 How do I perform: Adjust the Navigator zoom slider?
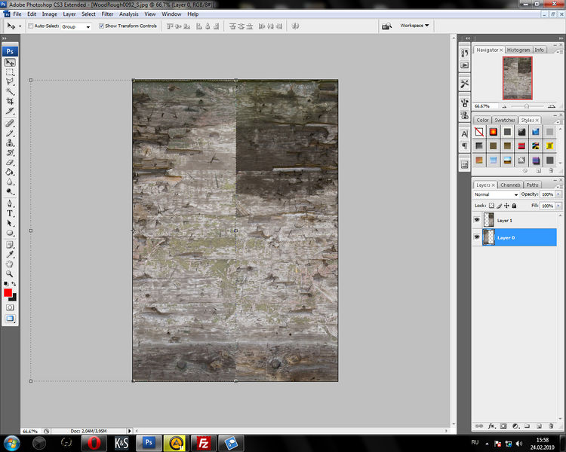point(527,106)
